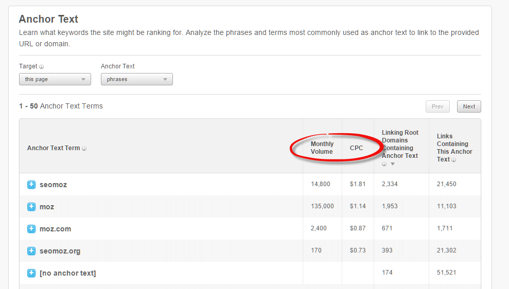The width and height of the screenshot is (509, 289).
Task: Click CPC value $1.14
Action: tap(358, 206)
